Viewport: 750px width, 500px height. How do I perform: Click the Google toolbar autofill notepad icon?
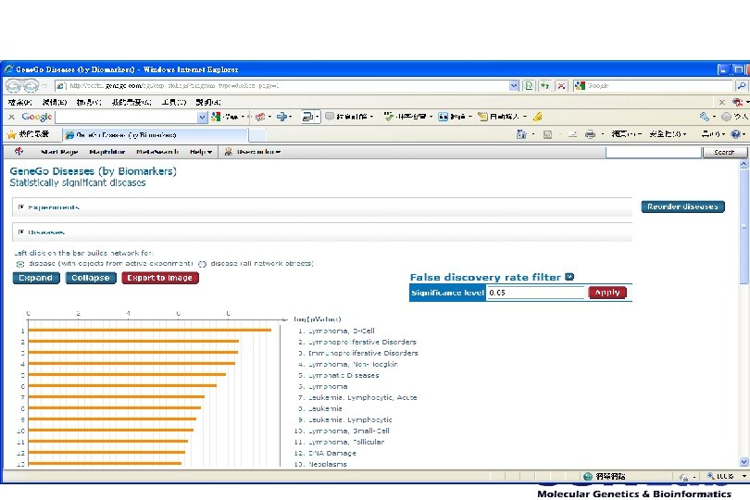point(482,117)
